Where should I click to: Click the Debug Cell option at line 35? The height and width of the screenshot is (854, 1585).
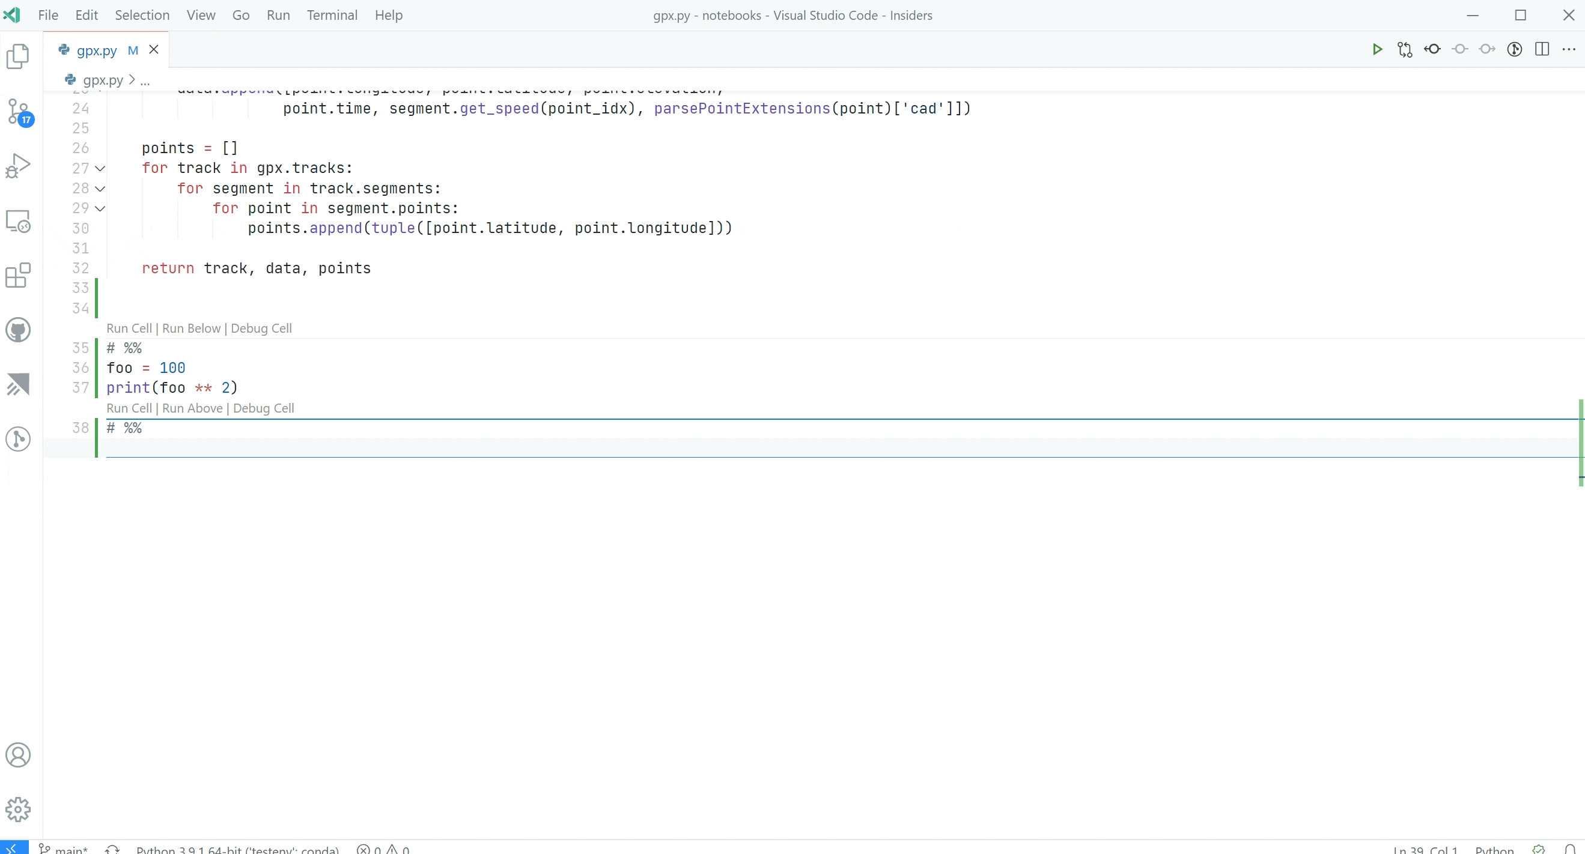261,327
